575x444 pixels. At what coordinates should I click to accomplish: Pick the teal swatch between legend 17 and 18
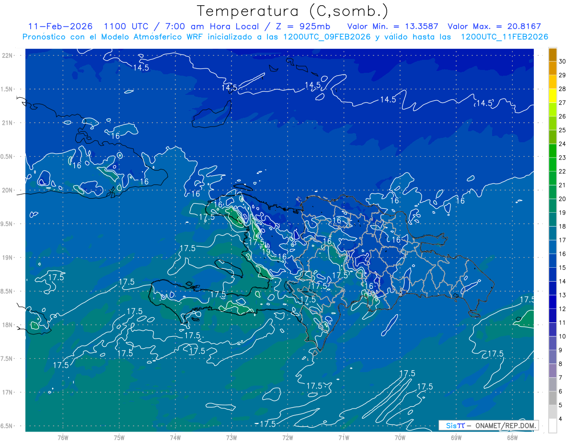[552, 233]
